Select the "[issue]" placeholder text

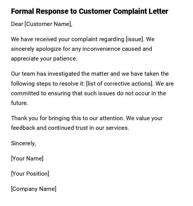click(135, 39)
